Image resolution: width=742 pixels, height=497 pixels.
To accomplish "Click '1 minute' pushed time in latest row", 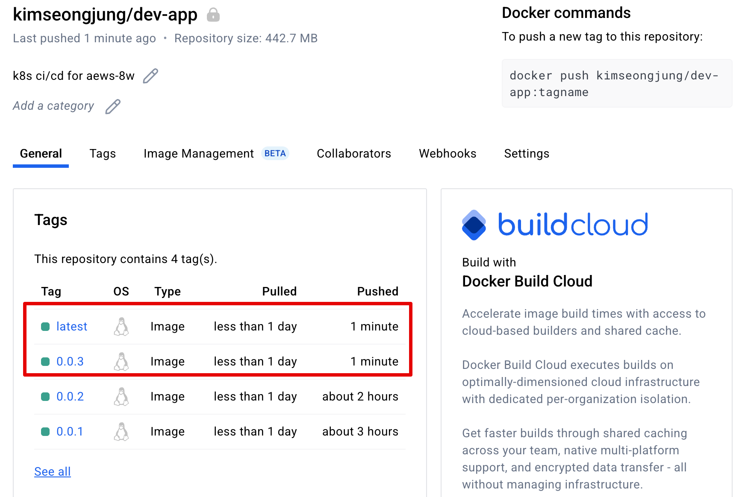I will 374,327.
